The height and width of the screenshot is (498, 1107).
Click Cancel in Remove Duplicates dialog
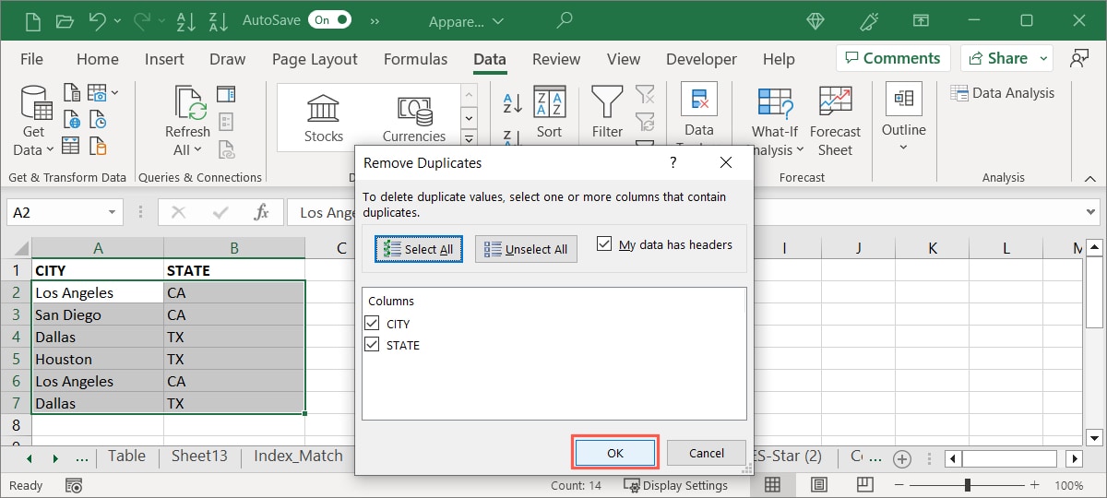(x=707, y=453)
